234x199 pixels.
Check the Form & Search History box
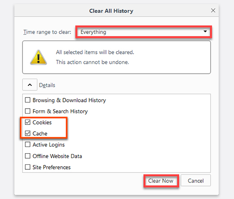click(x=28, y=111)
